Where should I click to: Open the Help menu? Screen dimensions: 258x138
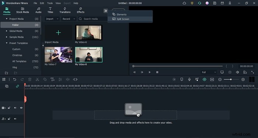click(76, 3)
